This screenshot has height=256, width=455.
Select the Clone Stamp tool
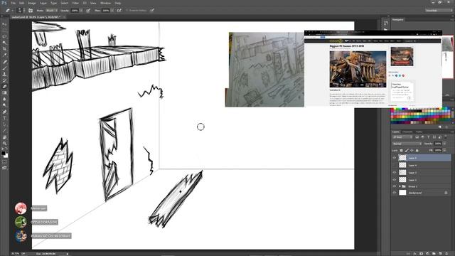point(4,74)
